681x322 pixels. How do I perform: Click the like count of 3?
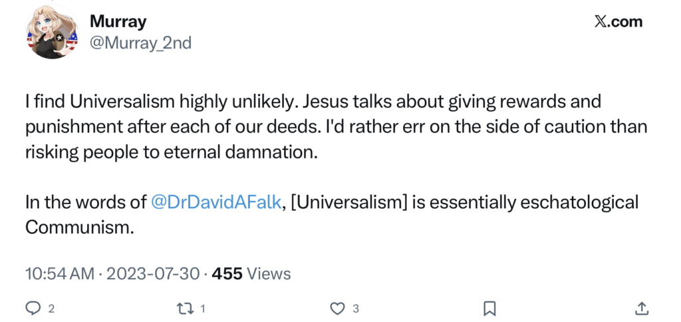pyautogui.click(x=356, y=309)
